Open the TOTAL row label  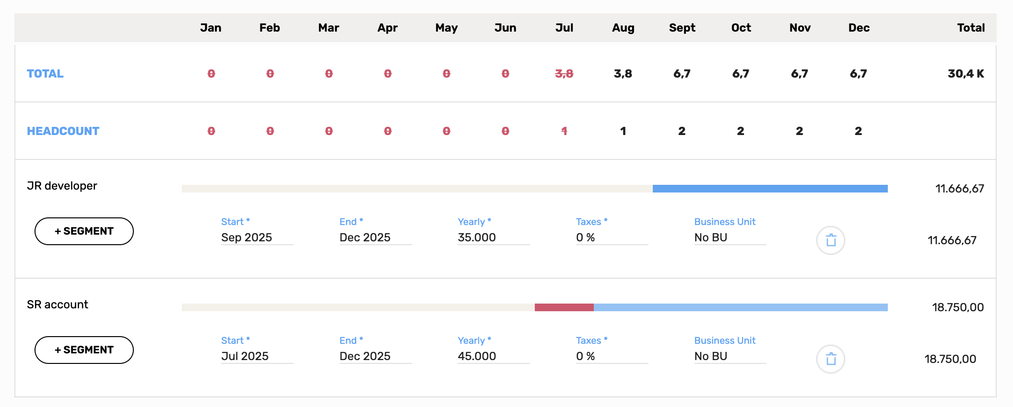coord(45,74)
